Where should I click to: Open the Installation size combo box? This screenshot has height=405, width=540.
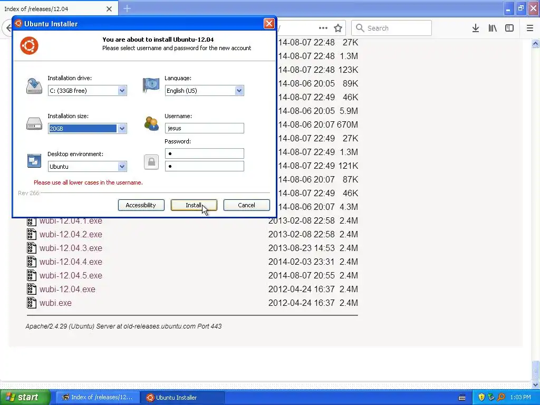click(122, 129)
